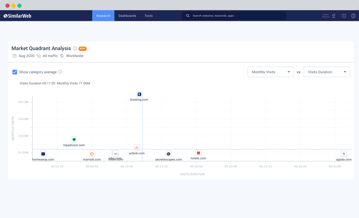Click the airbnb.com chart point icon

click(x=137, y=148)
